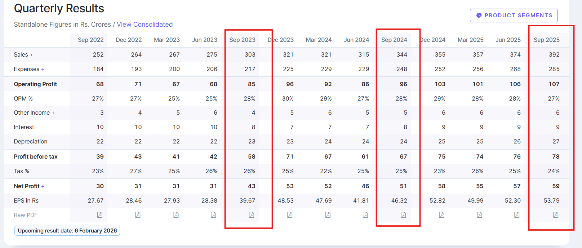
Task: Open Raw PDF for Dec 2022 quarter
Action: 138,215
